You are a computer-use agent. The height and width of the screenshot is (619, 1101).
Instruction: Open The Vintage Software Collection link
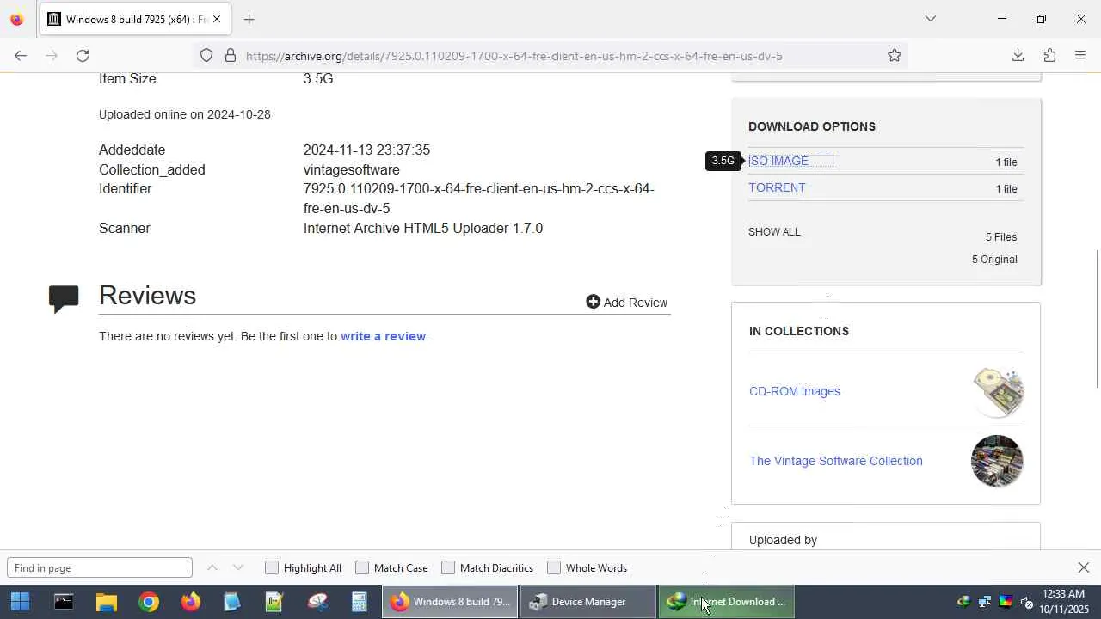coord(836,461)
